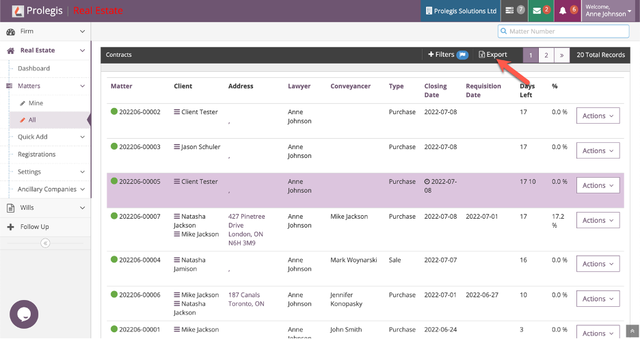The height and width of the screenshot is (339, 640).
Task: Select the Dashboard sidebar item
Action: tap(34, 68)
